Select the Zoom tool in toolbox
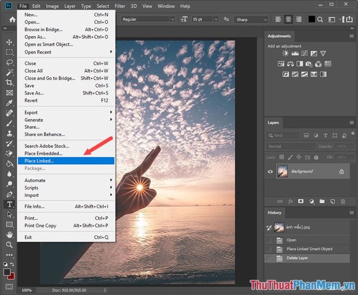Viewport: 358px width, 295px height. tap(9, 244)
